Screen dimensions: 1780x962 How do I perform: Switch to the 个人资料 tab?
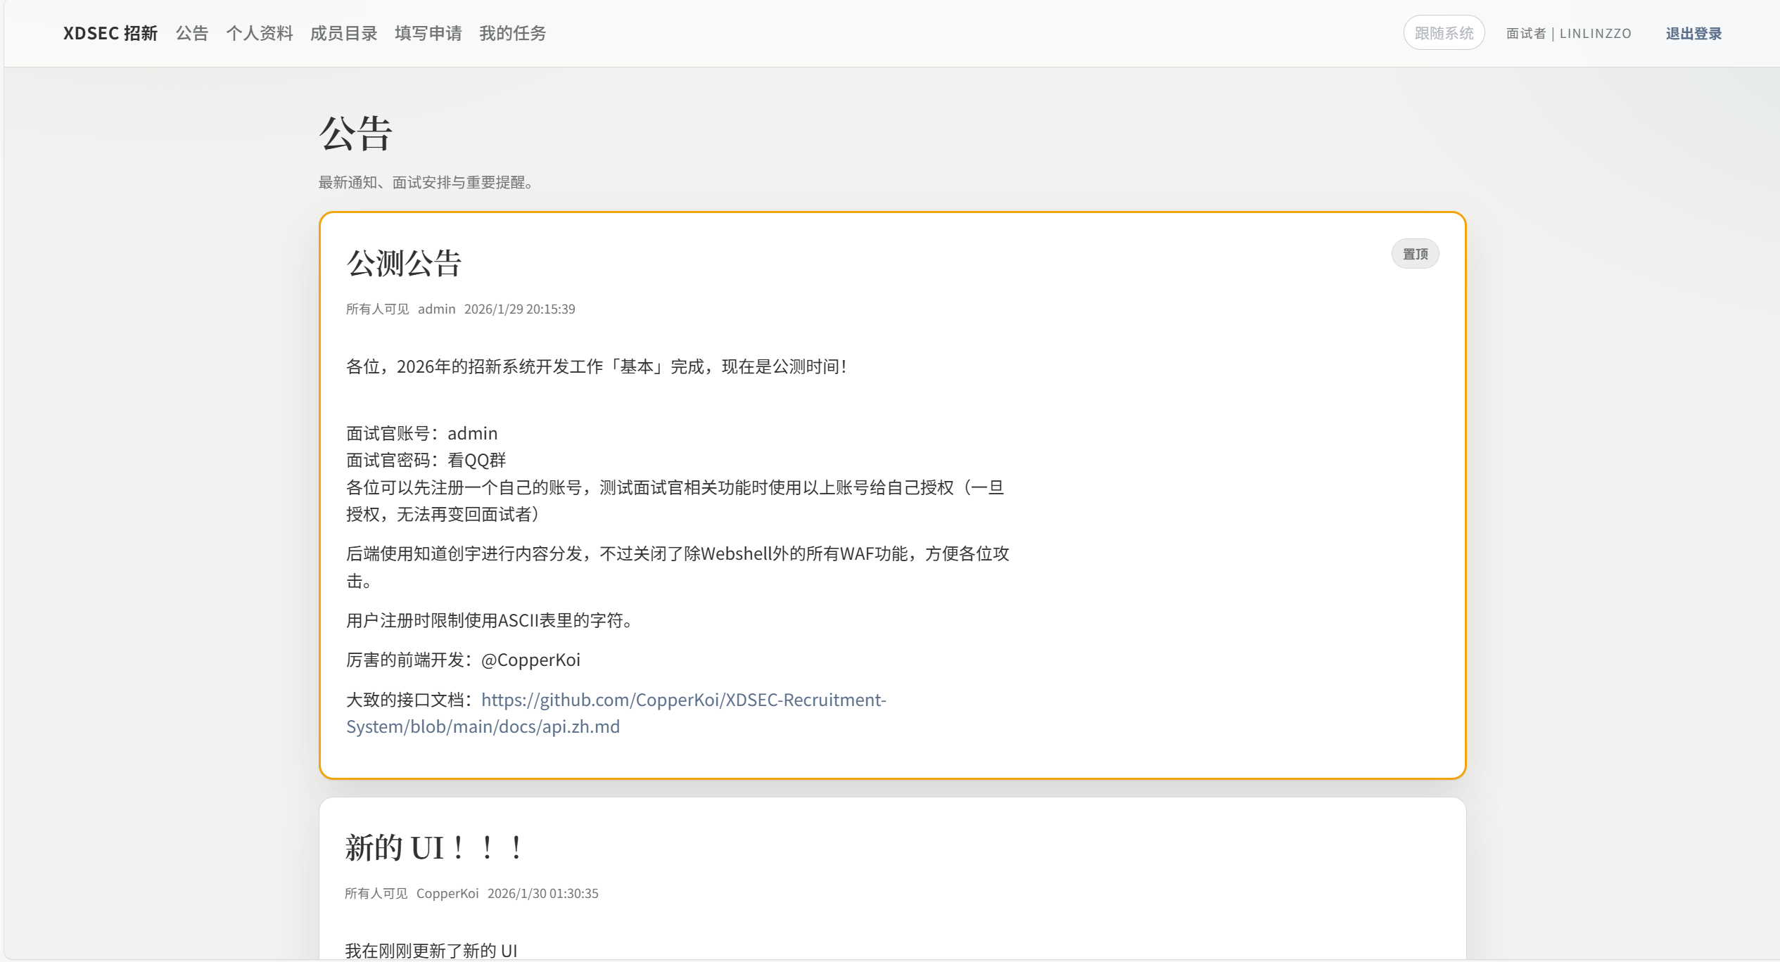(x=260, y=33)
